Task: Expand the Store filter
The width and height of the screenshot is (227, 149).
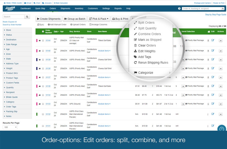Action: point(17,30)
